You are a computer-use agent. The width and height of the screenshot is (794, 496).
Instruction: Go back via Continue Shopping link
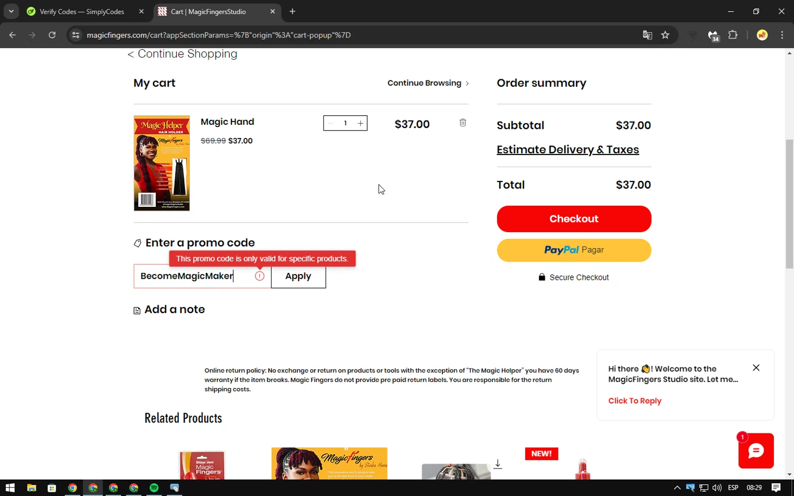coord(182,54)
